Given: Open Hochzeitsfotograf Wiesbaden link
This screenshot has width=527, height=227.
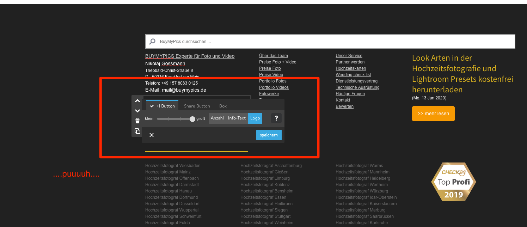Looking at the screenshot, I should [x=173, y=166].
